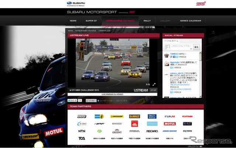Image resolution: width=236 pixels, height=148 pixels.
Task: Open the green round partner logo beside NTN
Action: coord(99,131)
